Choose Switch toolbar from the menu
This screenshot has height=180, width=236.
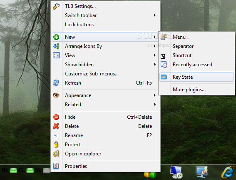(105, 15)
